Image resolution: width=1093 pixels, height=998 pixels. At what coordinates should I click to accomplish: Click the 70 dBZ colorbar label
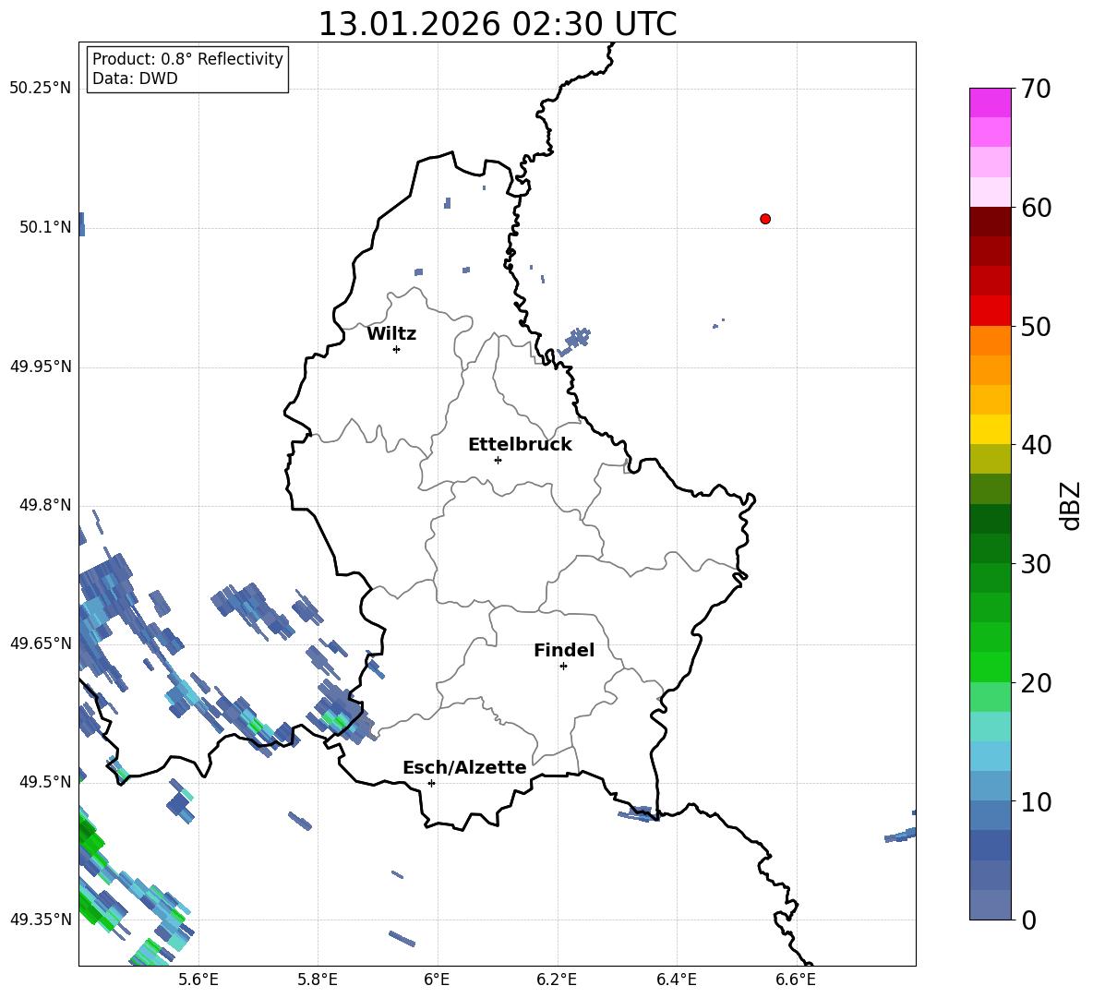pos(1035,90)
